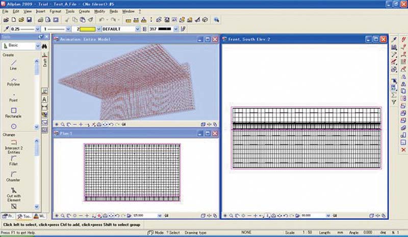Pick the Chamfer tool
Viewport: 408px width, 237px height.
[x=14, y=175]
